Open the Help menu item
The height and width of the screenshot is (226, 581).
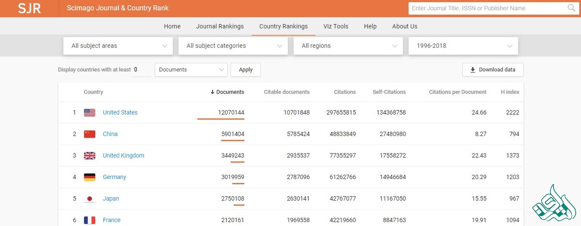point(370,26)
